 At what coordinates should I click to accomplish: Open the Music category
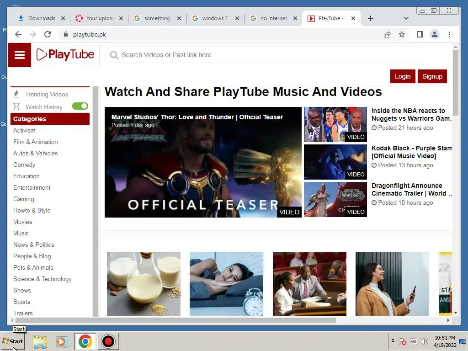[21, 233]
